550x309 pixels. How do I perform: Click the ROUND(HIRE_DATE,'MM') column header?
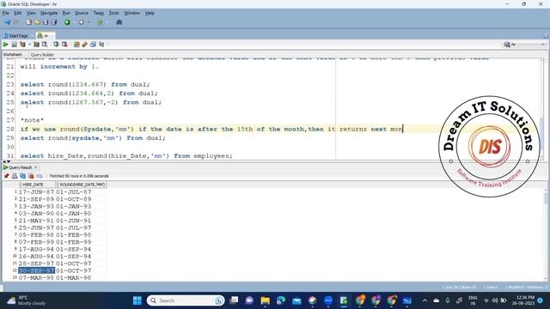click(82, 185)
